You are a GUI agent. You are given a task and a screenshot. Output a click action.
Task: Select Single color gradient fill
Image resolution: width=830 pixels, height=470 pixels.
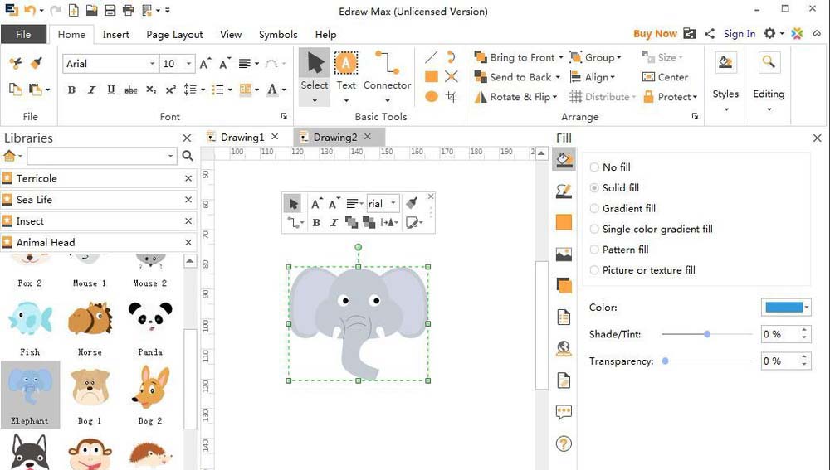click(x=651, y=229)
